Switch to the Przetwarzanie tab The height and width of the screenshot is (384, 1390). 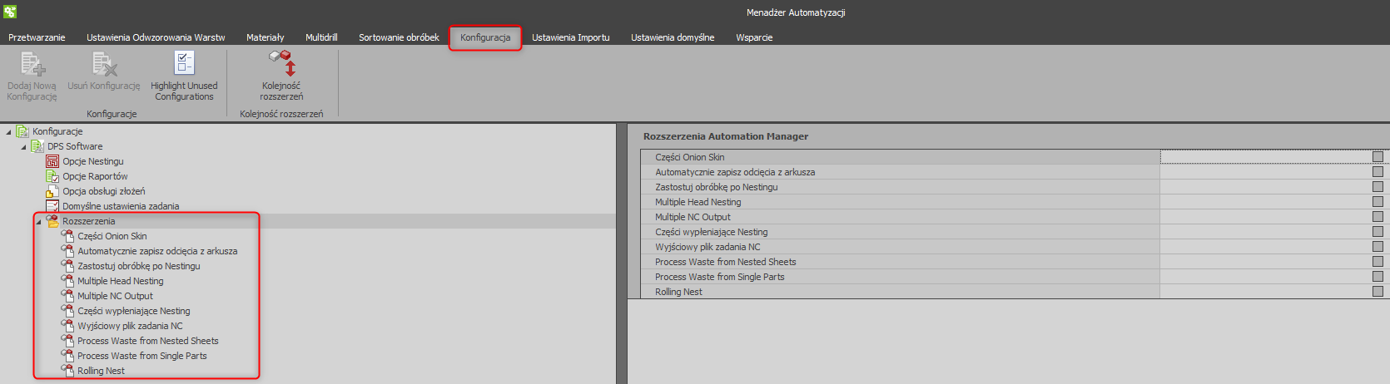coord(37,37)
